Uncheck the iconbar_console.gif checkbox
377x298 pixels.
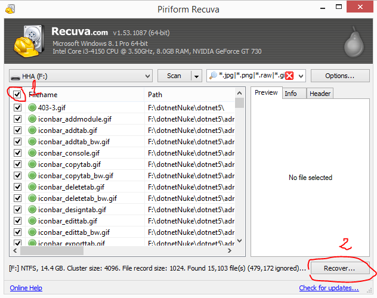(x=17, y=153)
